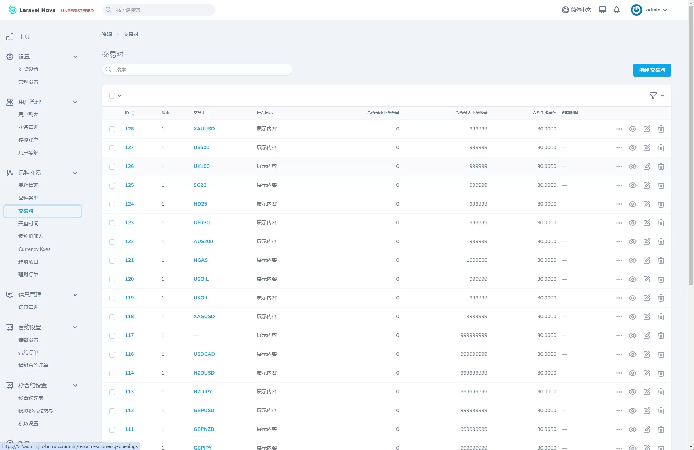Delete the XAUUSD row with trash icon

(x=661, y=129)
